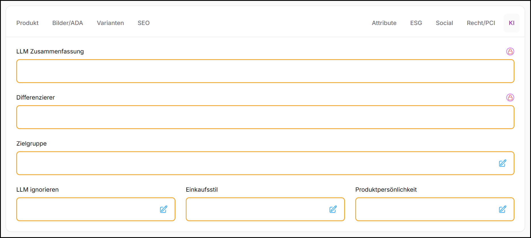Click inside the Einkaufsstil input field
The width and height of the screenshot is (531, 238).
pos(256,209)
